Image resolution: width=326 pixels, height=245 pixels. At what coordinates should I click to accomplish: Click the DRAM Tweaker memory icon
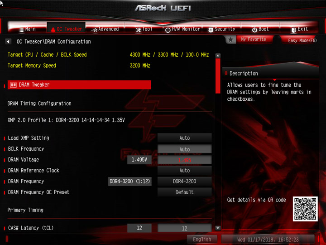[13, 85]
